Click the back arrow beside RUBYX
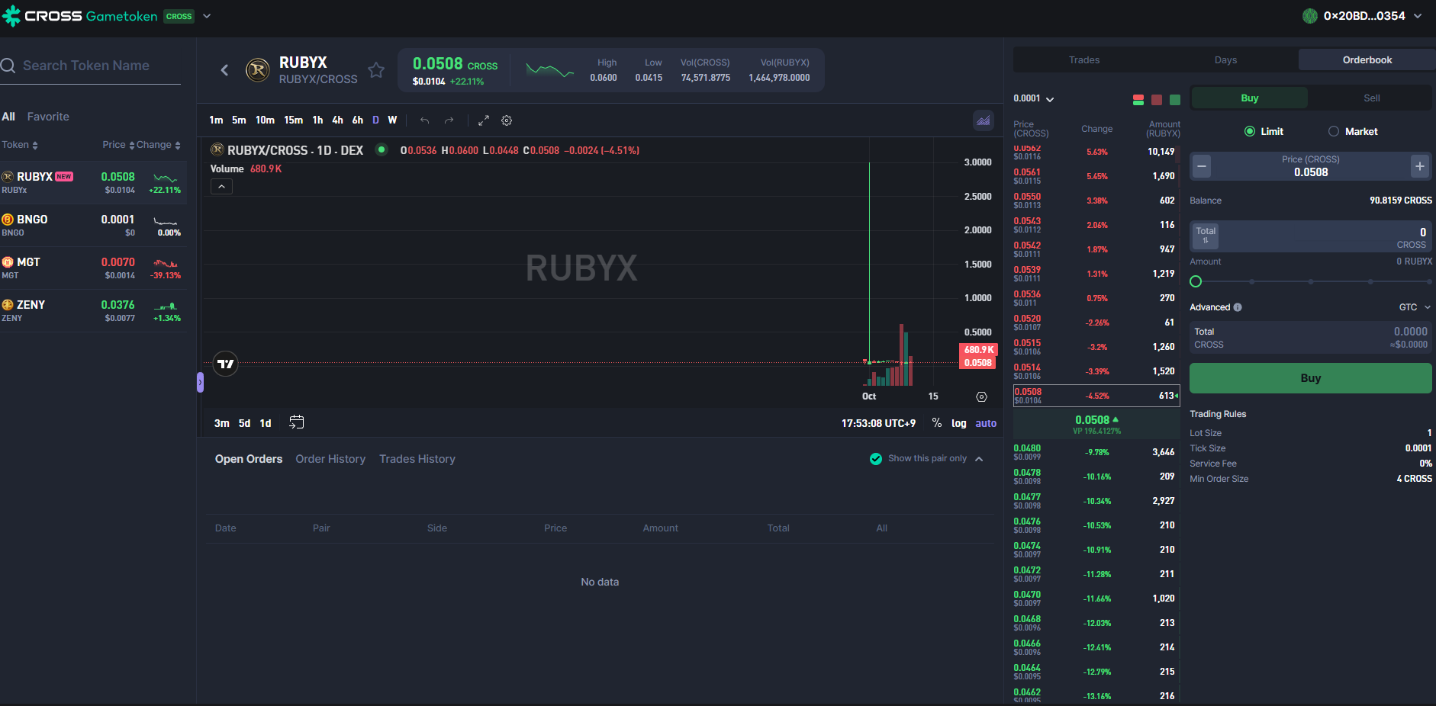The width and height of the screenshot is (1436, 706). (224, 70)
